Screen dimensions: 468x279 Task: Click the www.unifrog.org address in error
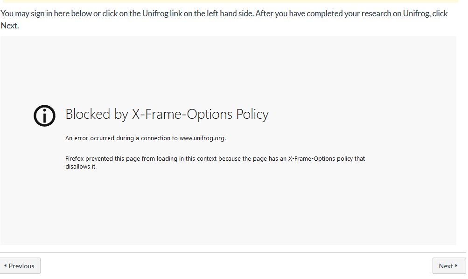click(203, 138)
